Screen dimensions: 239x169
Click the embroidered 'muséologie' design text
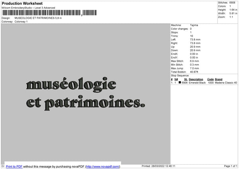71,84
